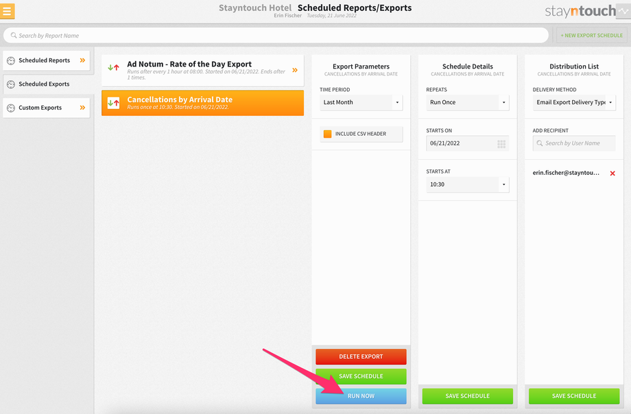This screenshot has height=414, width=631.
Task: Expand Scheduled Reports with the double chevron
Action: coord(82,60)
